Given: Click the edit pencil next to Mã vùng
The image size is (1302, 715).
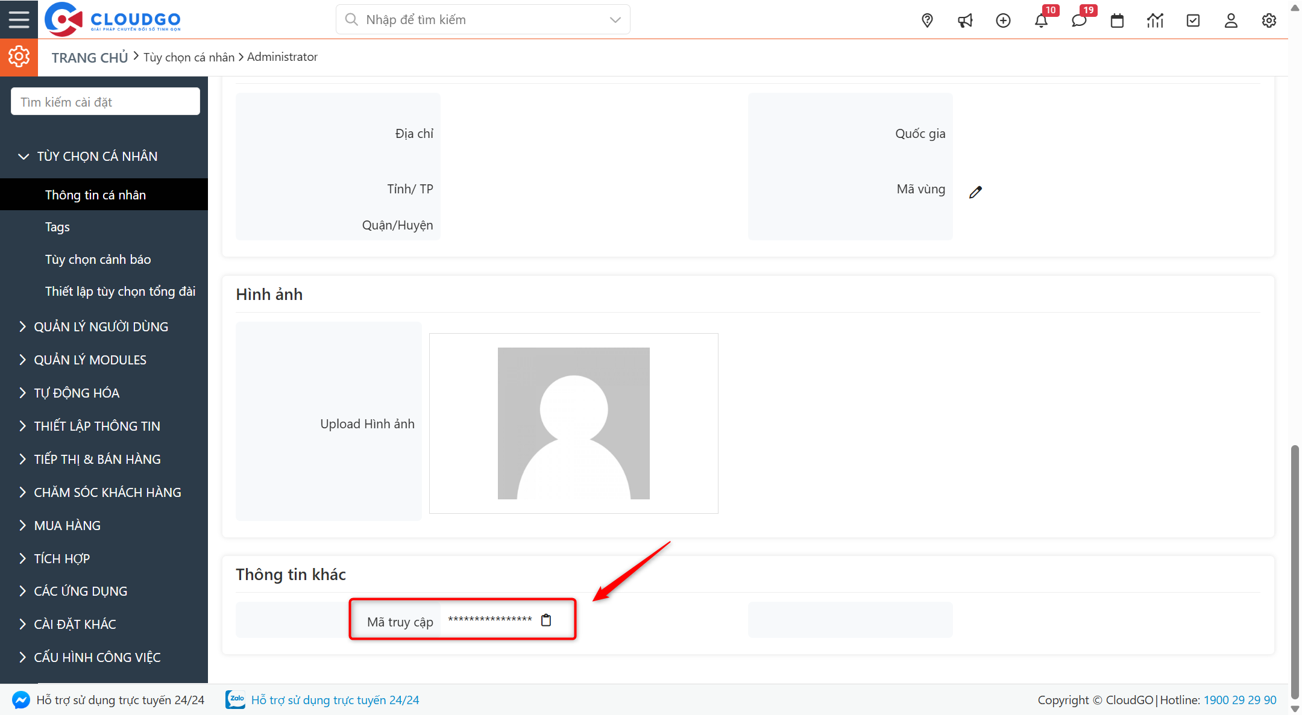Looking at the screenshot, I should (x=976, y=192).
